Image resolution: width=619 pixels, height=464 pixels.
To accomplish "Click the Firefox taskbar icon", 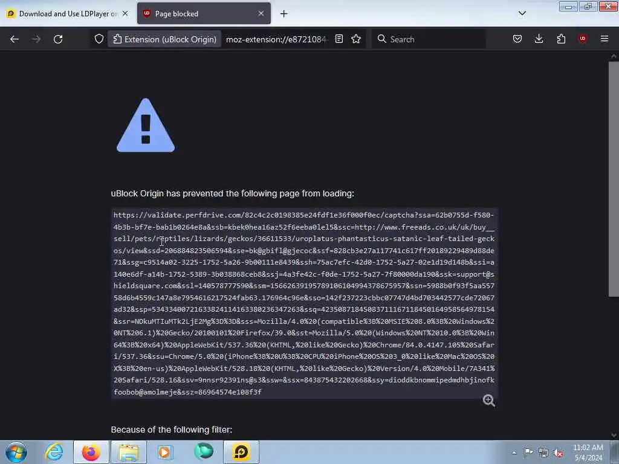I will [x=91, y=452].
